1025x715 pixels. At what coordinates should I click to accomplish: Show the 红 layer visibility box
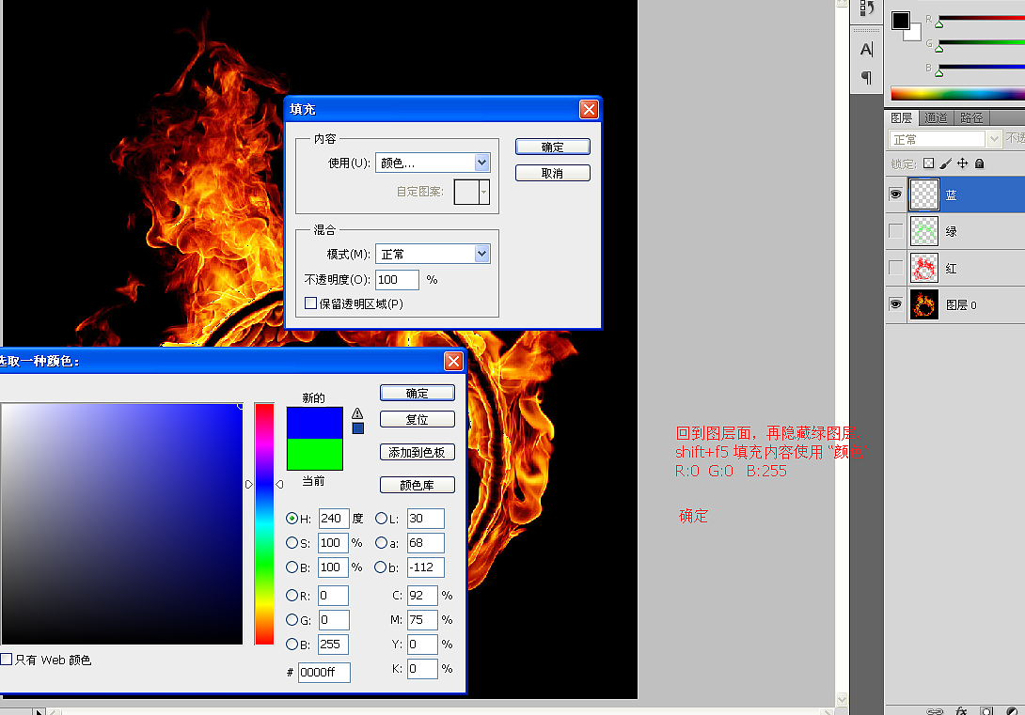pyautogui.click(x=895, y=268)
